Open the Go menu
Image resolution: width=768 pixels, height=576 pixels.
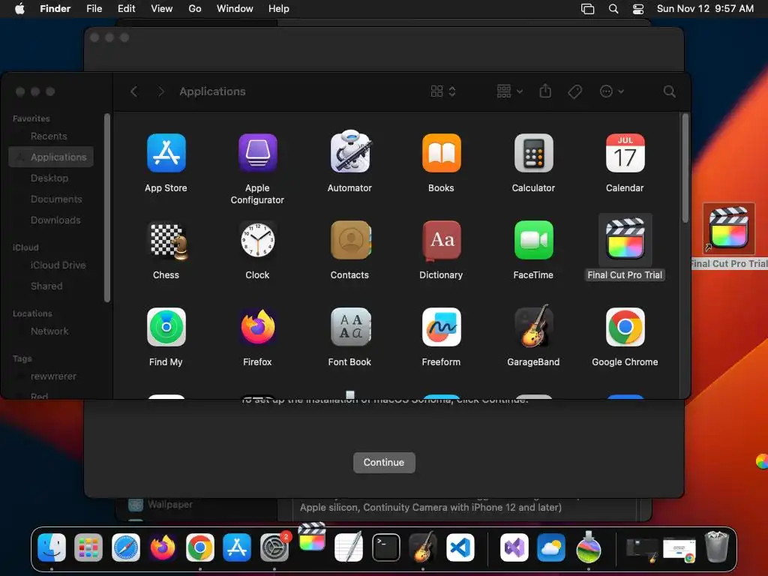(x=195, y=9)
